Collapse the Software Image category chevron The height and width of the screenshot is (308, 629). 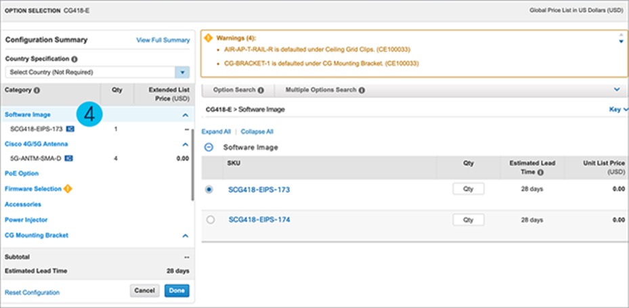[185, 115]
